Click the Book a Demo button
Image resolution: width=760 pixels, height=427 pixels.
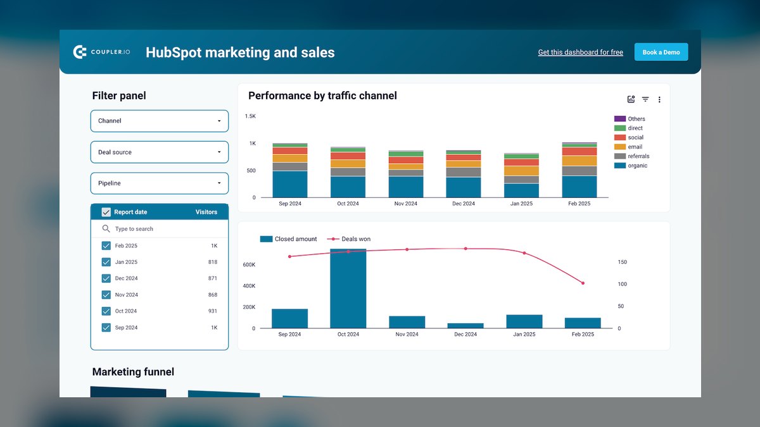click(x=661, y=52)
